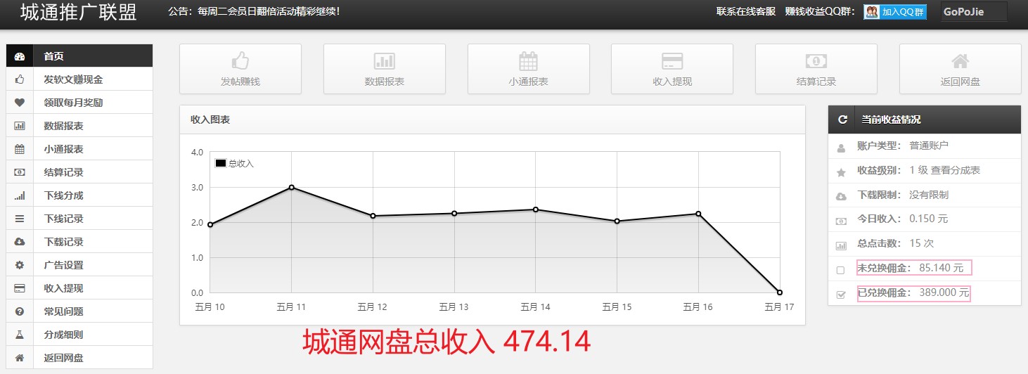Click the 收入提现 shortcut tile

[x=672, y=69]
